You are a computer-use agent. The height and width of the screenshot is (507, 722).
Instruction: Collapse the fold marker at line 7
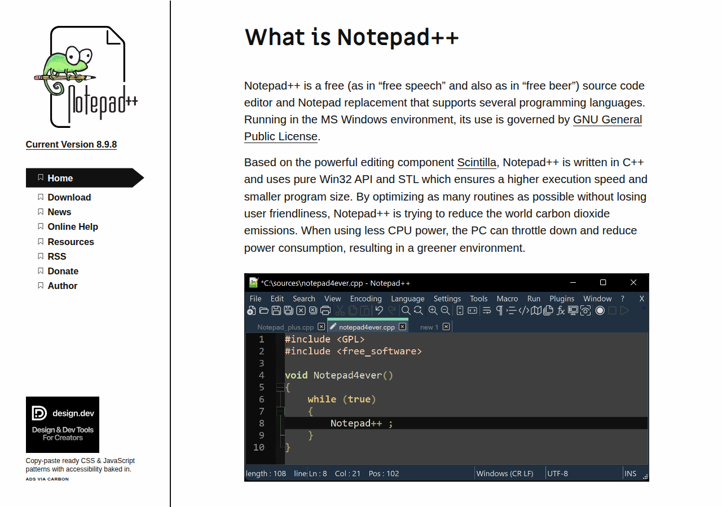pos(280,411)
